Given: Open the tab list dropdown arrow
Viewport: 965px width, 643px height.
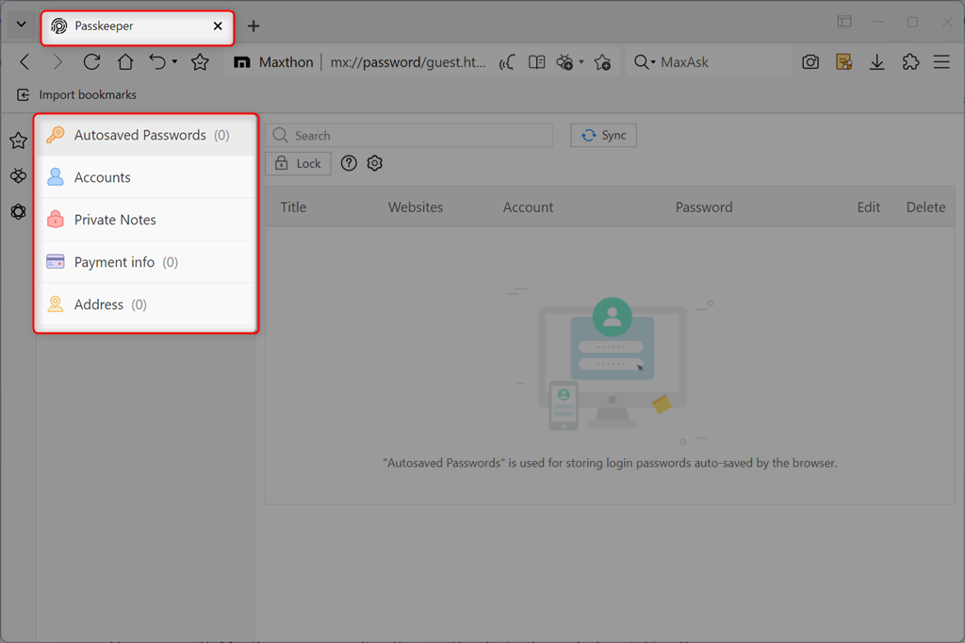Looking at the screenshot, I should 21,25.
